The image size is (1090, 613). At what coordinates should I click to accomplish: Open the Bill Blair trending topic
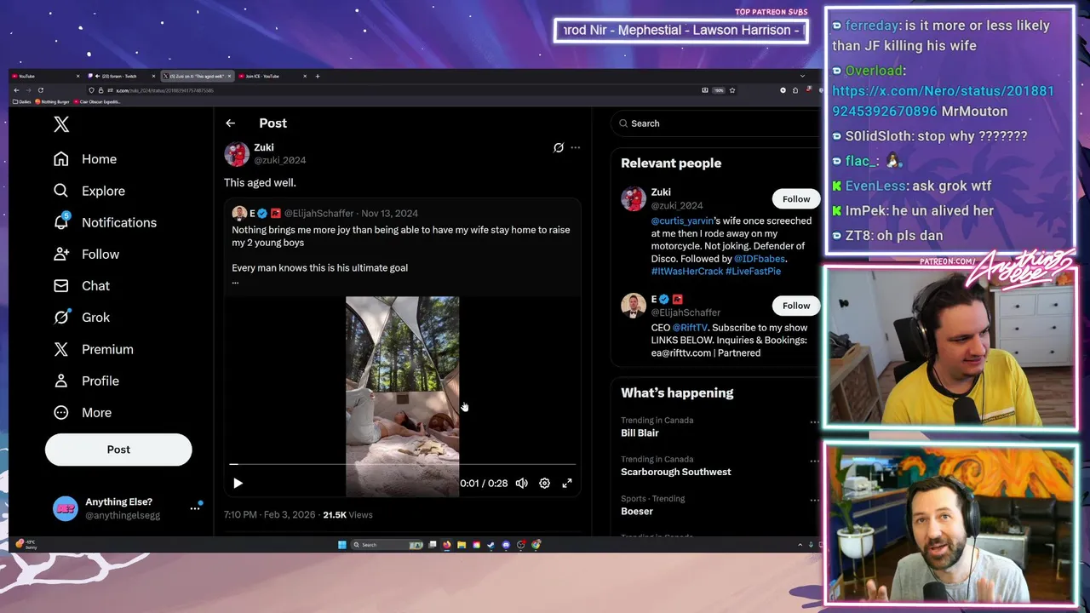pos(640,433)
